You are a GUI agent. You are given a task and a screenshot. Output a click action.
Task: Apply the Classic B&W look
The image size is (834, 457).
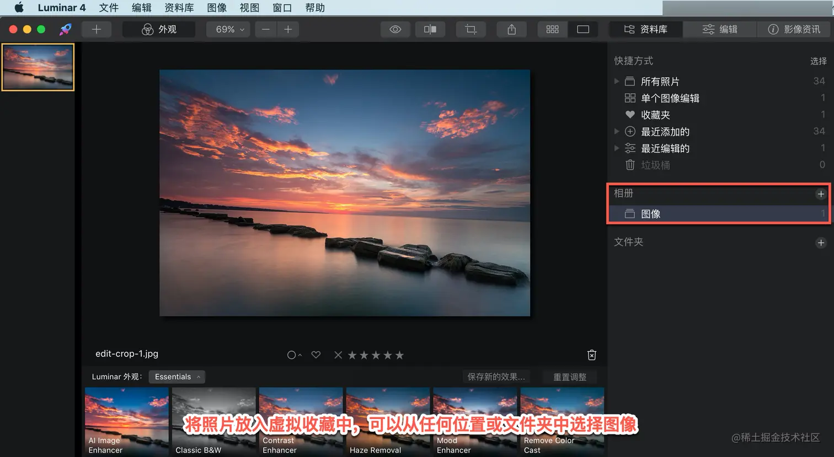214,422
